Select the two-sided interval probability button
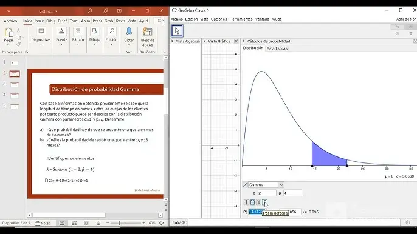417x234 pixels. [252, 202]
